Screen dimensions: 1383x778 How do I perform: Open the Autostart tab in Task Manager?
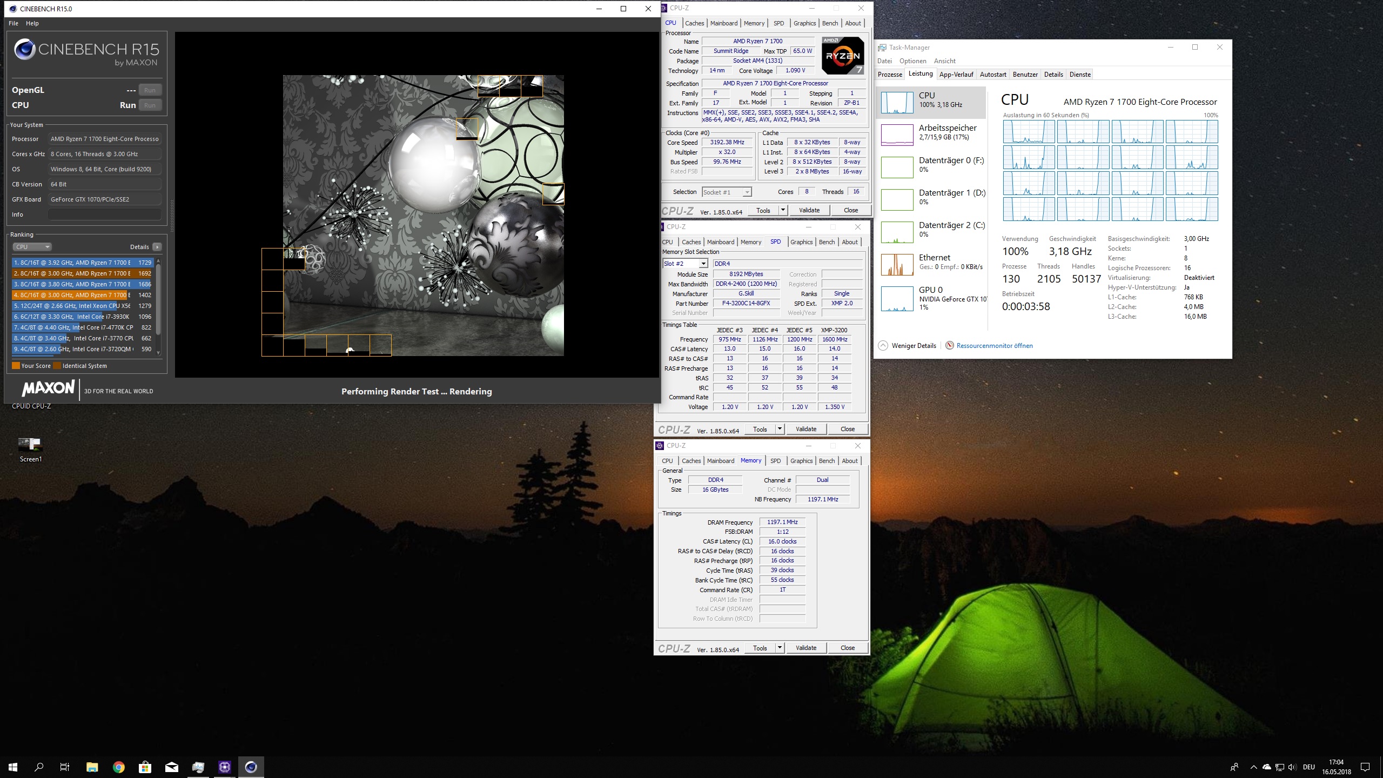992,75
